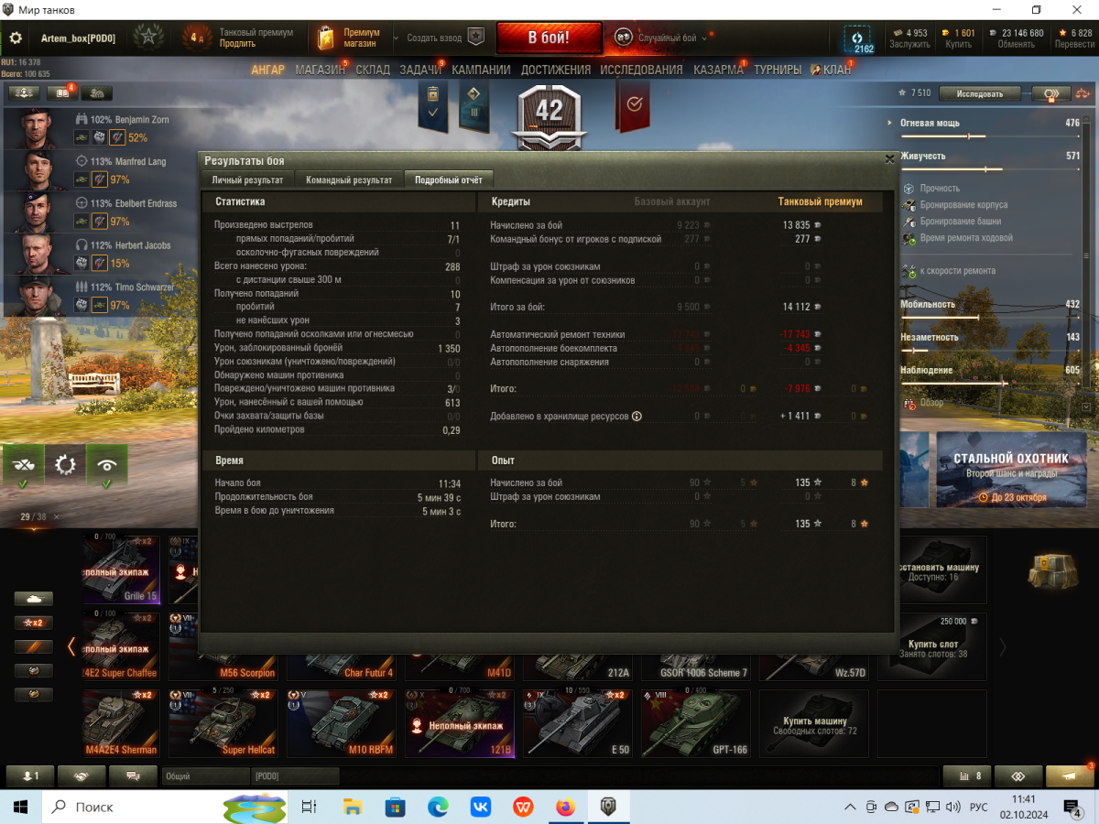The image size is (1099, 824).
Task: Toggle the tank silhouette carousel filter
Action: point(33,599)
